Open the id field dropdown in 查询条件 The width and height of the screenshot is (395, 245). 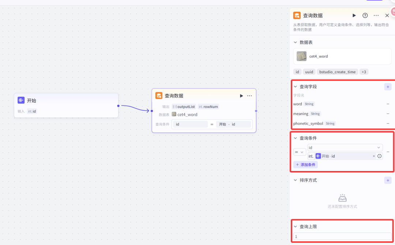[x=345, y=148]
